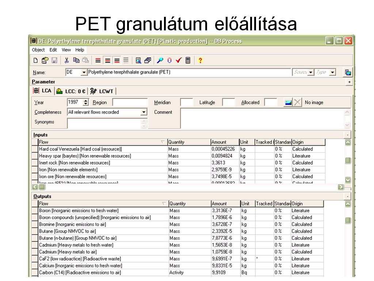The image size is (374, 281).
Task: Click in the Latitude input field
Action: click(229, 102)
